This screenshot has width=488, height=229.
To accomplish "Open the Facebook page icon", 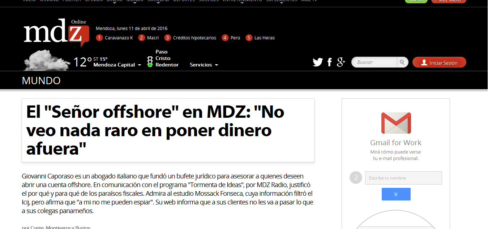I will click(330, 62).
